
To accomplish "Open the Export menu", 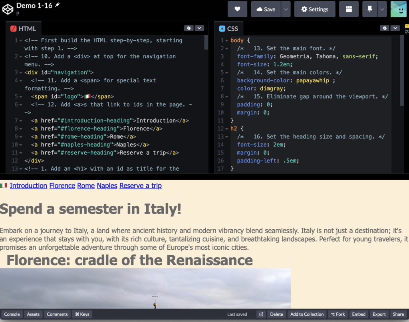I will pos(379,314).
